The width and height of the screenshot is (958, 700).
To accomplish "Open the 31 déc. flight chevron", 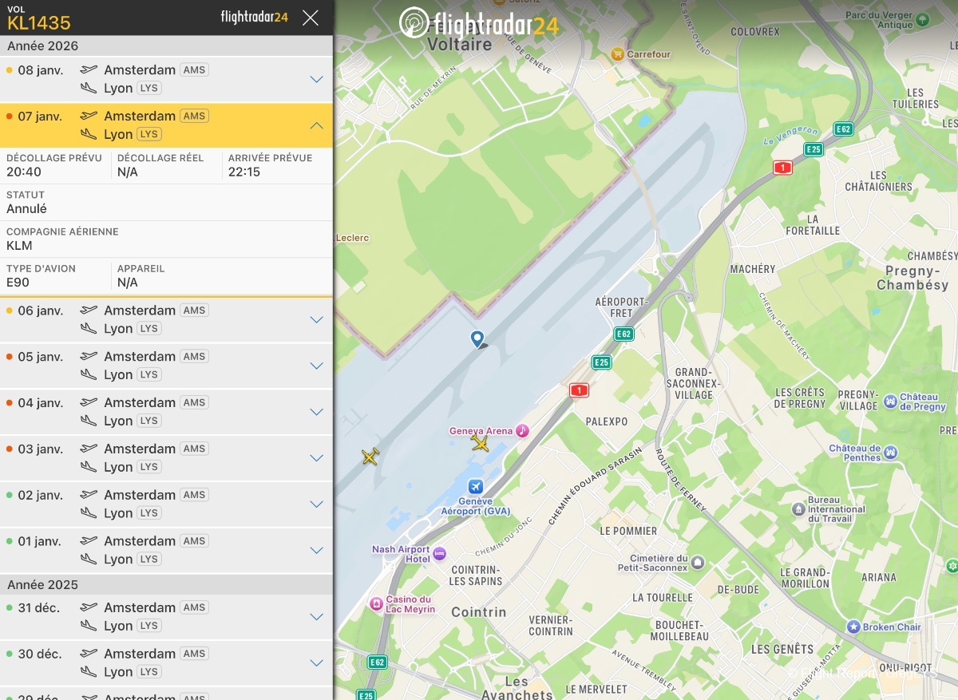I will [x=316, y=617].
